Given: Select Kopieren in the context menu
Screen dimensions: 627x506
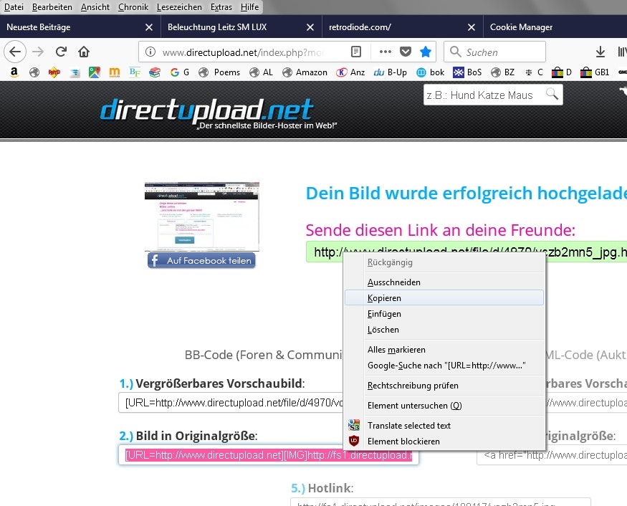Looking at the screenshot, I should [x=384, y=297].
